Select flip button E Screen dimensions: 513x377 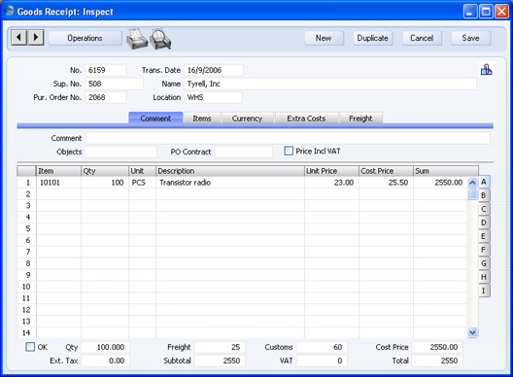[x=484, y=236]
